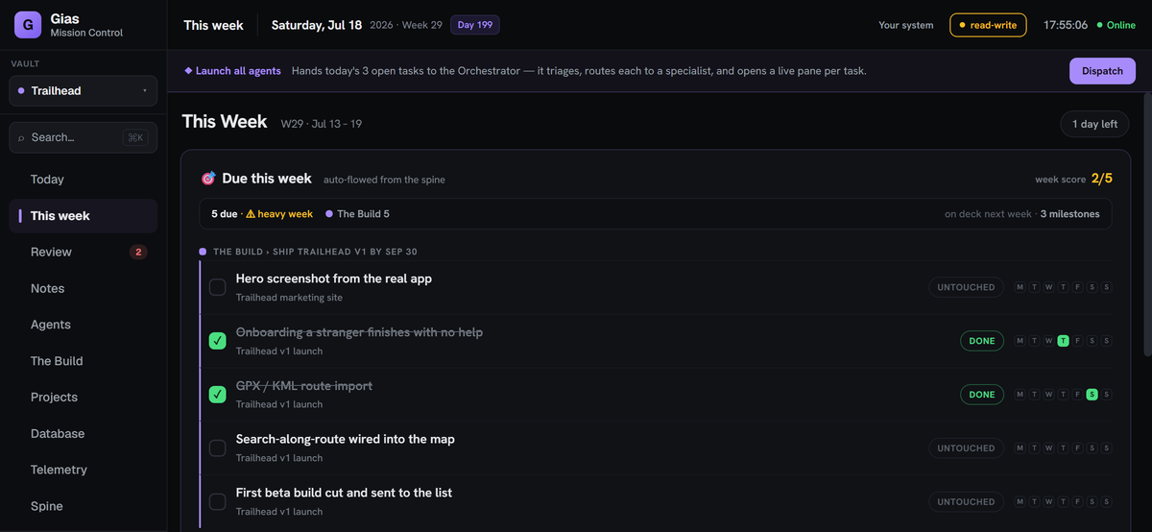This screenshot has height=532, width=1152.
Task: Toggle the highlighted T day in the Onboarding row
Action: coord(1063,341)
